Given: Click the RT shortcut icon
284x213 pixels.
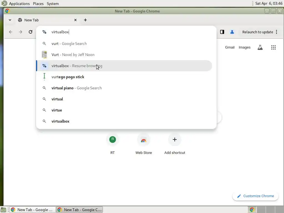Looking at the screenshot, I should pos(113,140).
